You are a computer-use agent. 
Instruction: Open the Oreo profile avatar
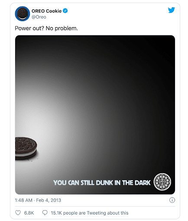tap(23, 14)
